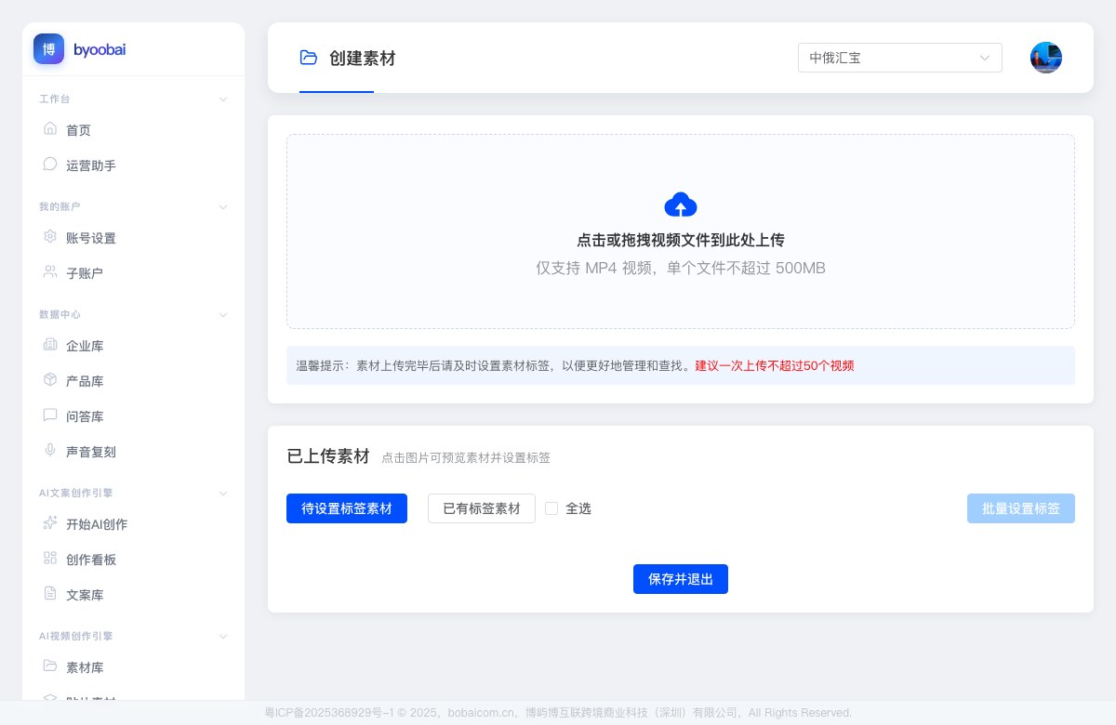The height and width of the screenshot is (725, 1116).
Task: Click the microphone icon for 声音复刻
Action: point(50,450)
